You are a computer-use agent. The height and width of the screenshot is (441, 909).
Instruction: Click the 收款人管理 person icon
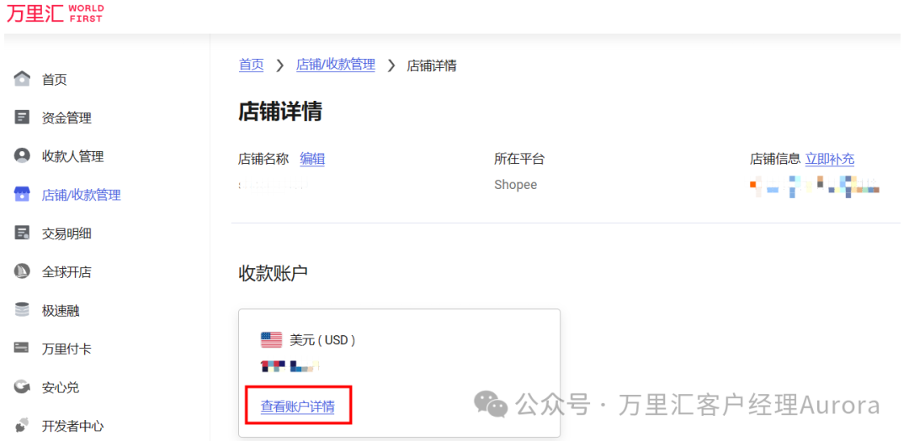point(22,155)
